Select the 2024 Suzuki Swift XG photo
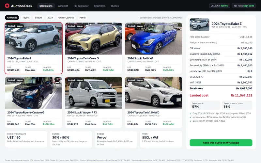This screenshot has width=261, height=163. tap(154, 38)
